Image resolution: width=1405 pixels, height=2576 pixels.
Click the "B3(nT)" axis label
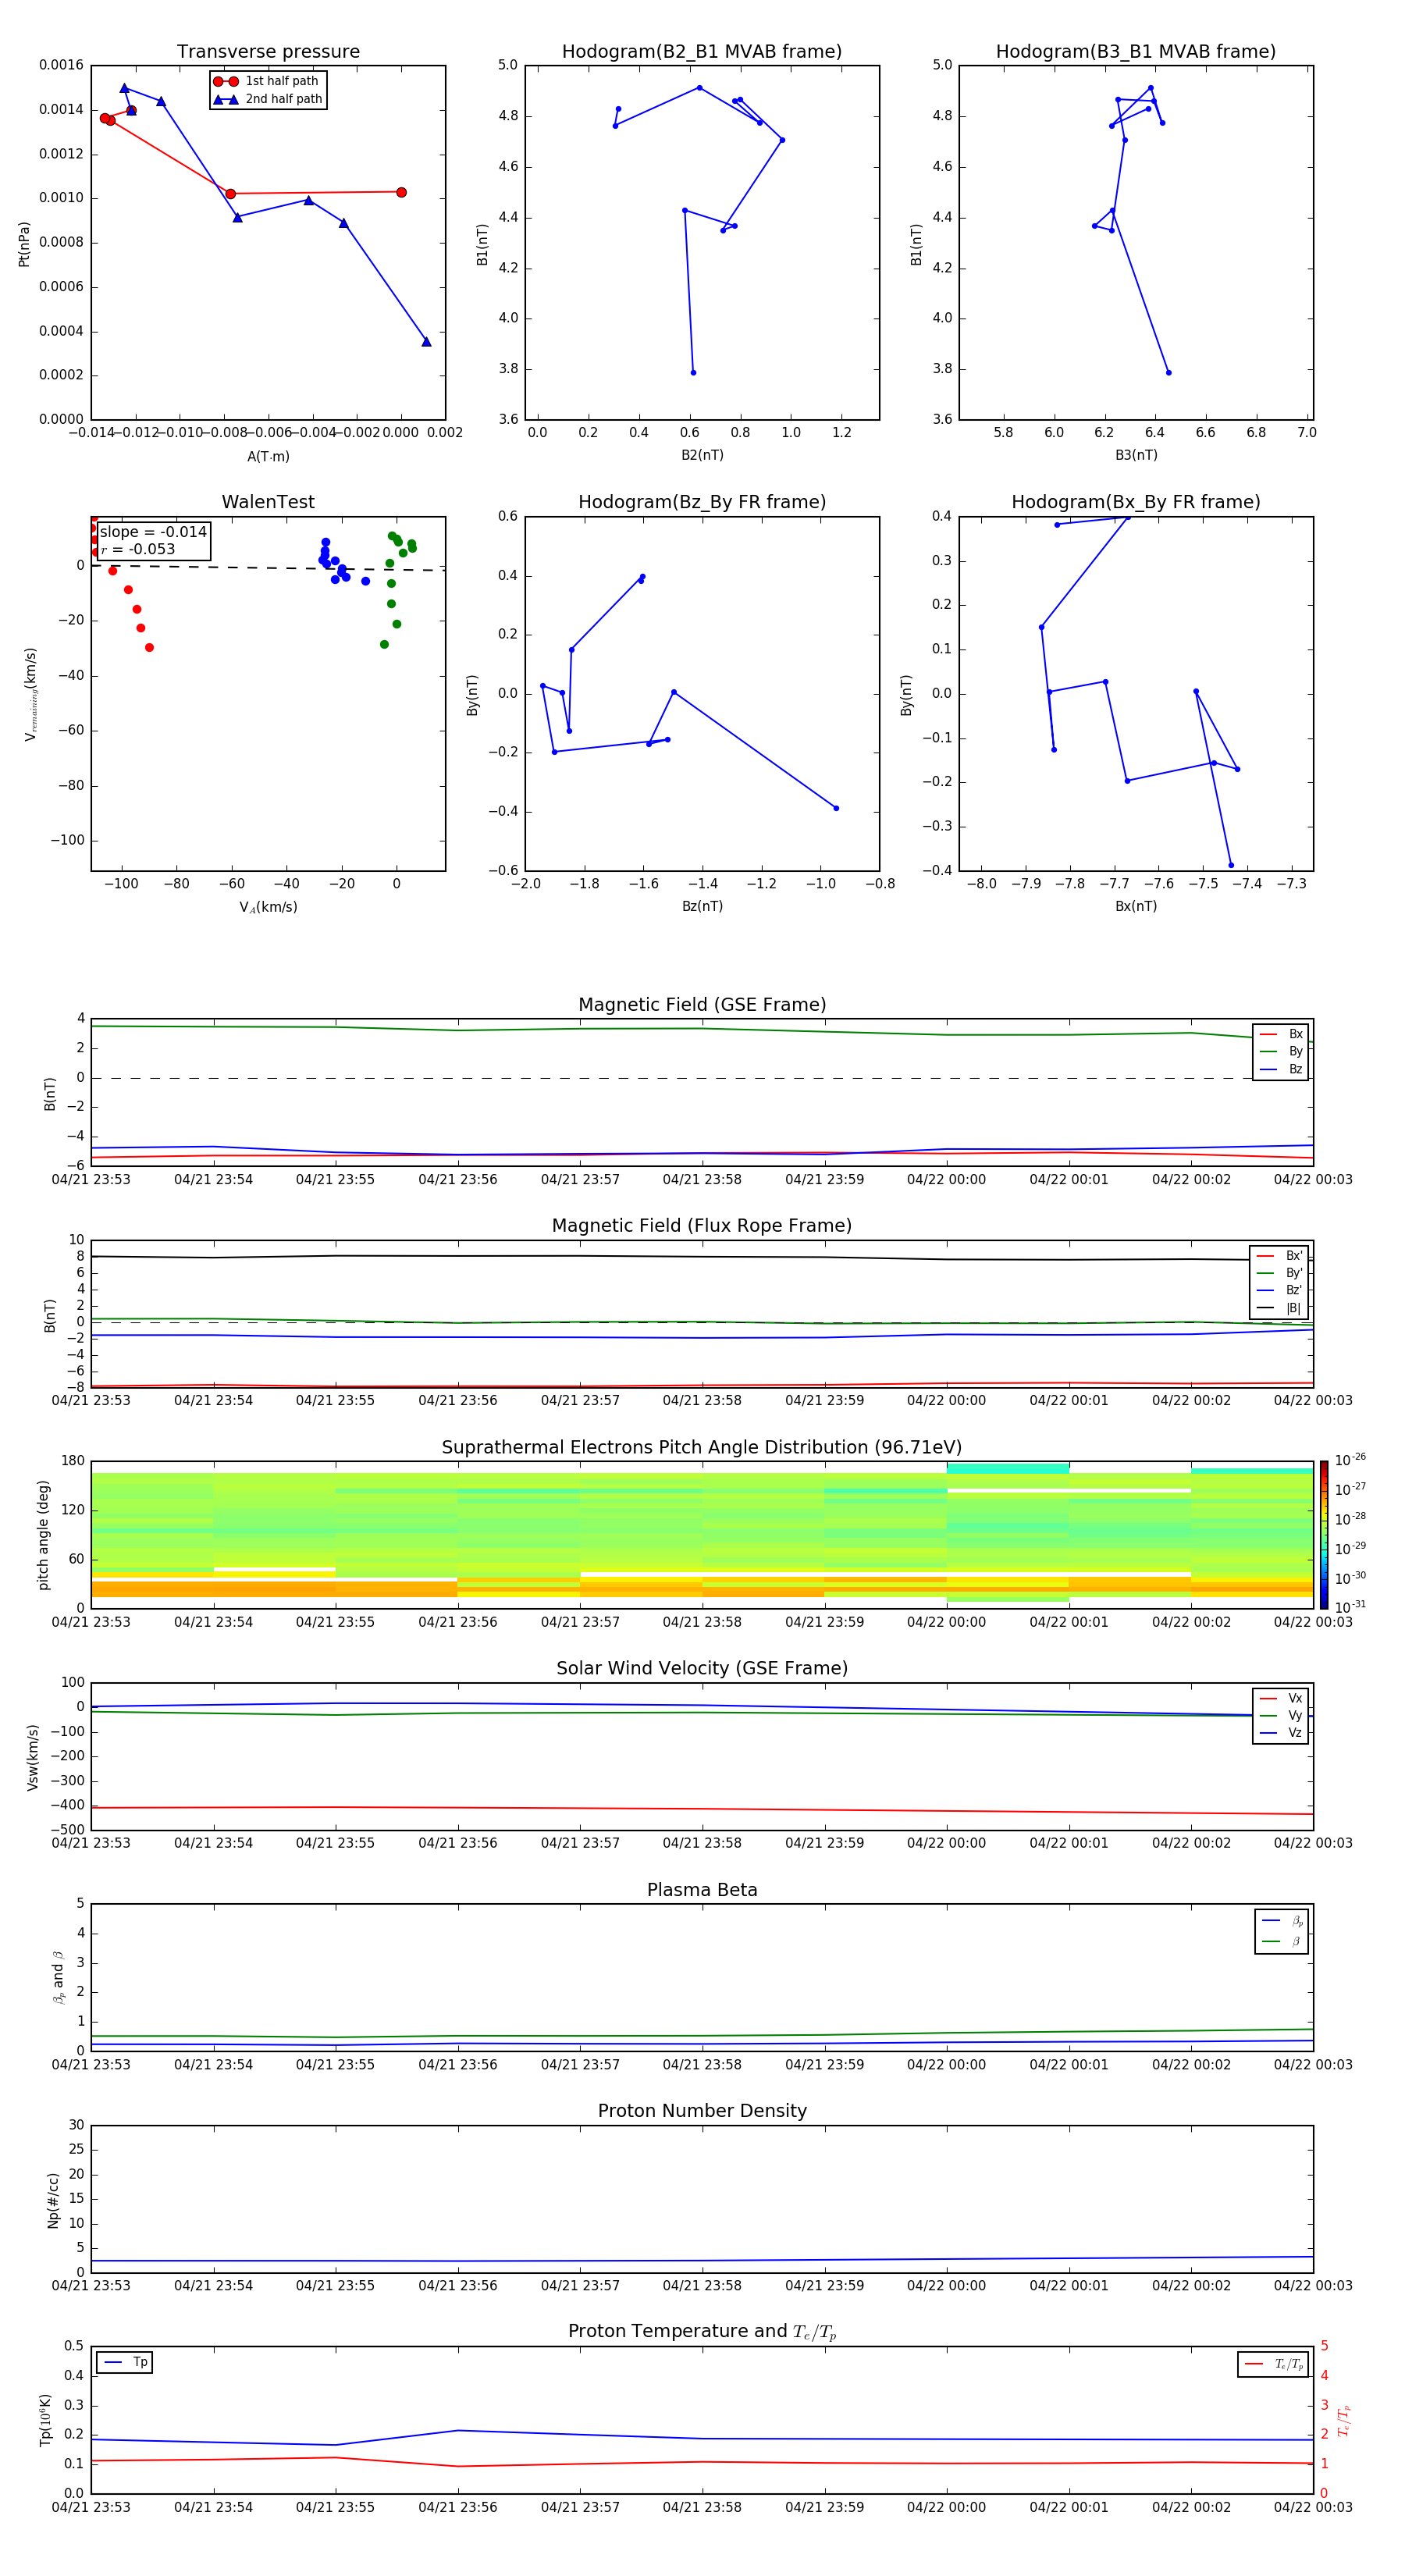1136,455
